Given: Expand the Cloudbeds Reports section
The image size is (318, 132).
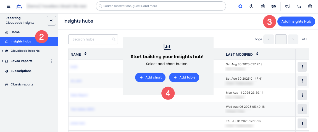Looking at the screenshot, I should pos(3,51).
